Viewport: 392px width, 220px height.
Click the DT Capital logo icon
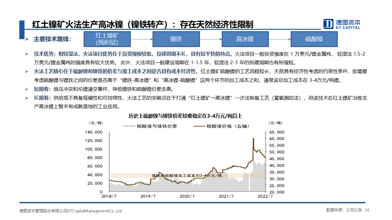[328, 24]
